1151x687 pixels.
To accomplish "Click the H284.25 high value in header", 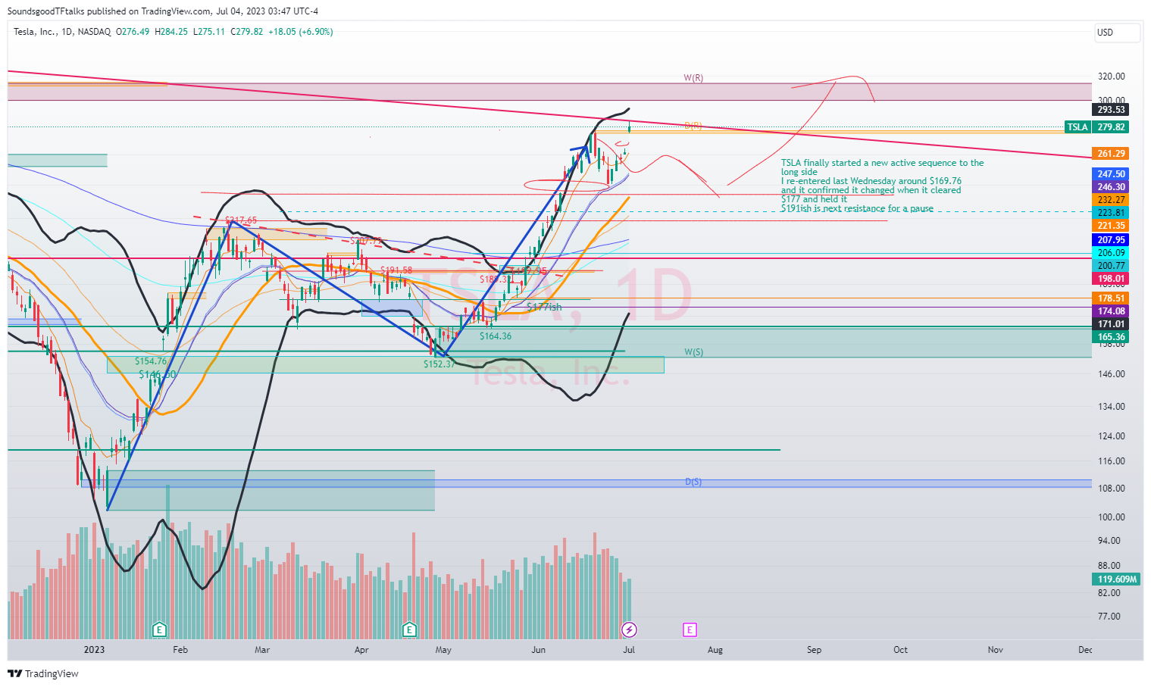I will [x=171, y=32].
